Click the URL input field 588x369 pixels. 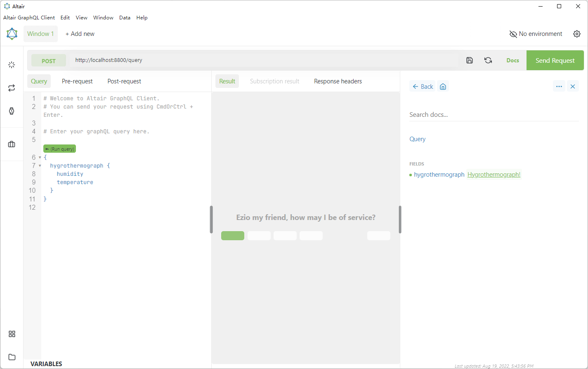264,60
